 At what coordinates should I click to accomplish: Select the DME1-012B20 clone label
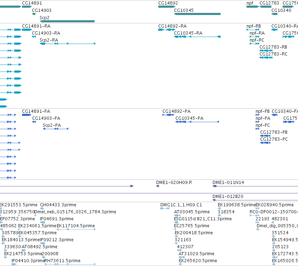click(x=228, y=197)
